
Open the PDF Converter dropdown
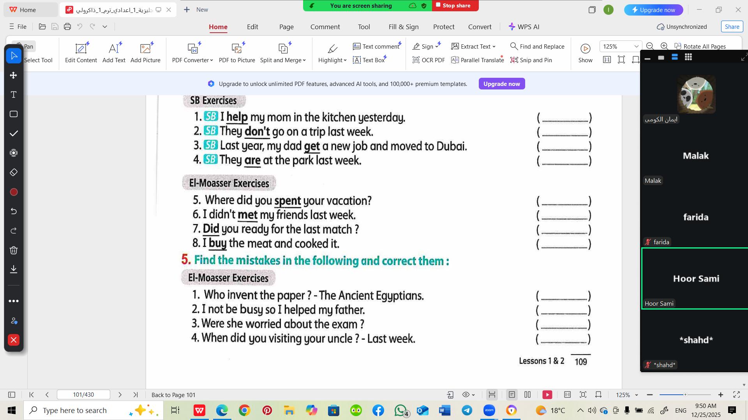click(x=192, y=60)
